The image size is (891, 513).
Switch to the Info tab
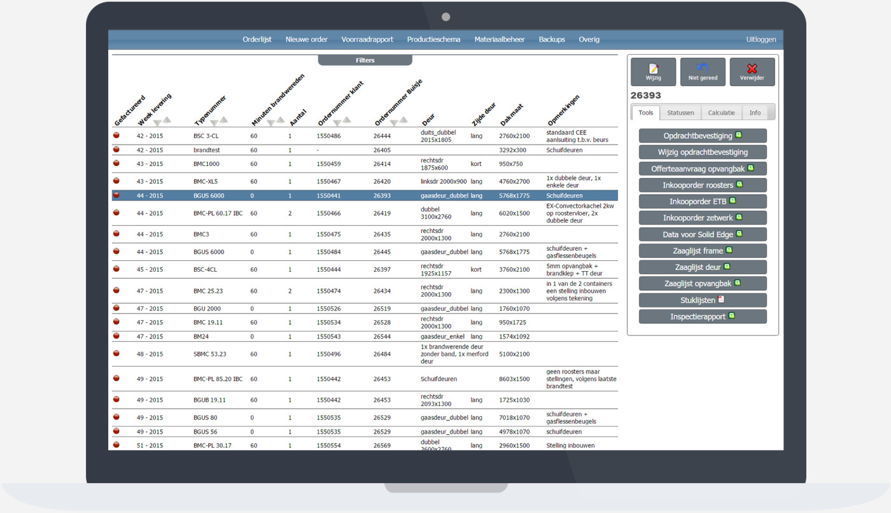(x=755, y=113)
